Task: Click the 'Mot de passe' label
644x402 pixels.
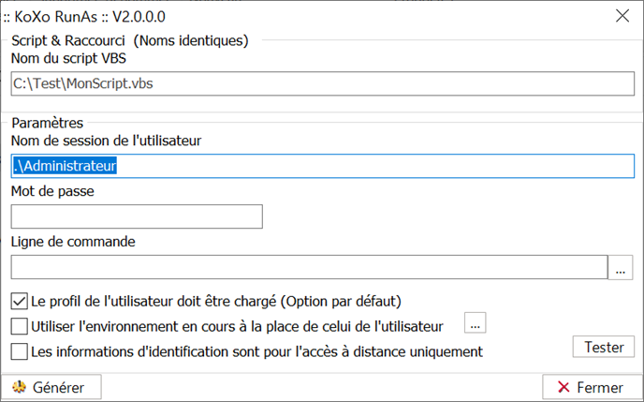Action: tap(52, 191)
